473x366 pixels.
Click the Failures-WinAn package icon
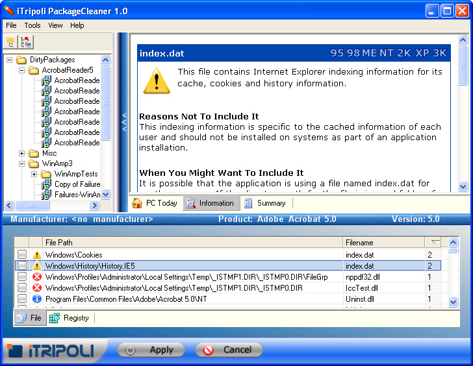click(x=46, y=195)
